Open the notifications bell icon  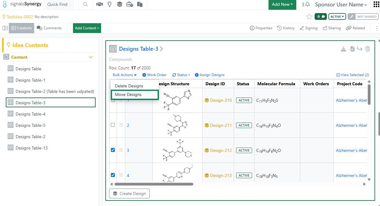point(308,5)
